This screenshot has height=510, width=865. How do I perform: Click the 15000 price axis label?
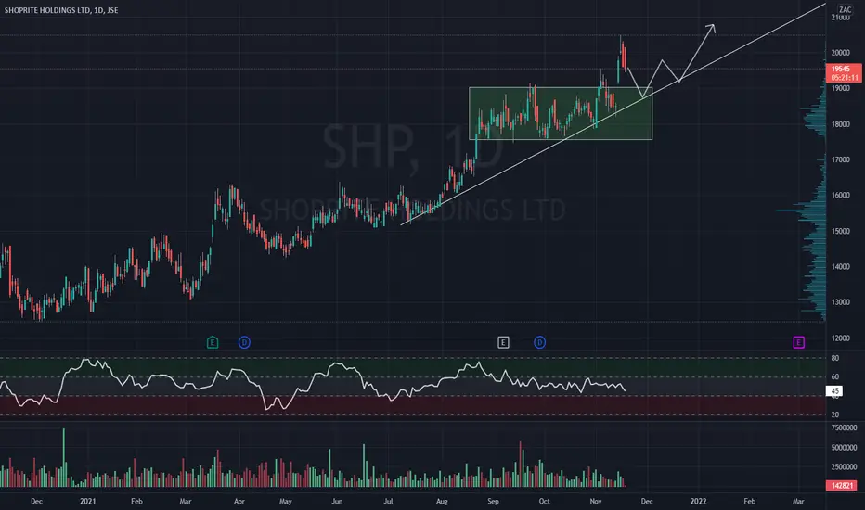[x=841, y=231]
